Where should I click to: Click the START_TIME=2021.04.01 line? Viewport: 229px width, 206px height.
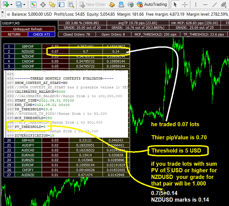[44, 100]
